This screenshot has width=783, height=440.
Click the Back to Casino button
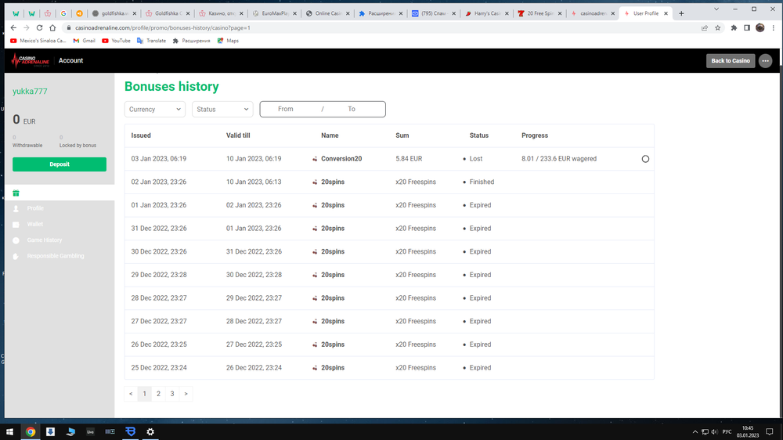point(730,60)
